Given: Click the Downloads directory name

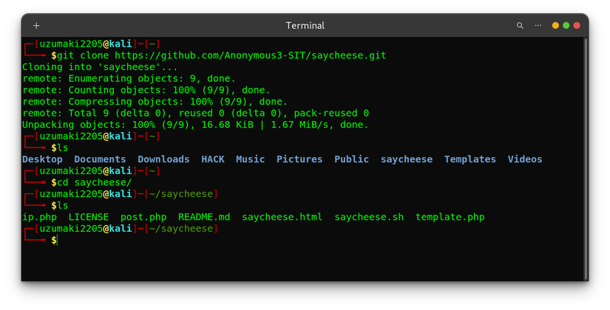Looking at the screenshot, I should point(163,159).
